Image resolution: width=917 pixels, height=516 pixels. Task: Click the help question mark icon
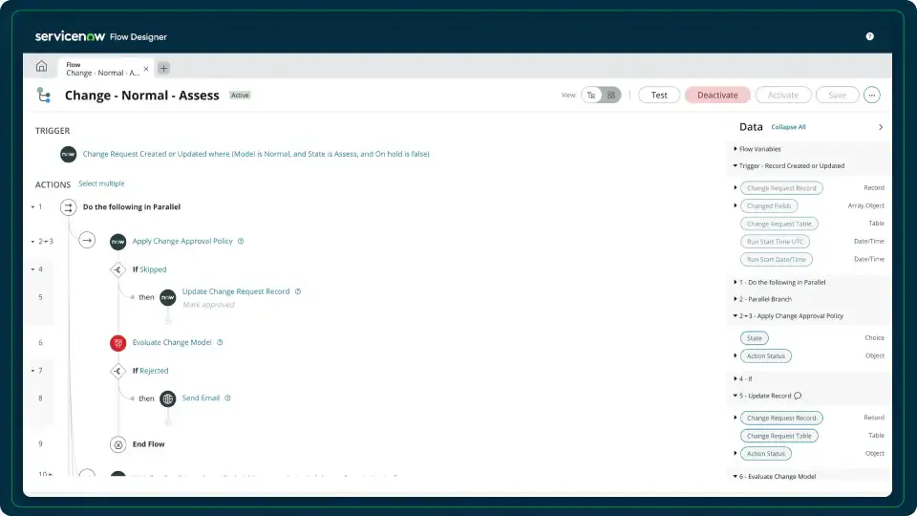pos(869,36)
